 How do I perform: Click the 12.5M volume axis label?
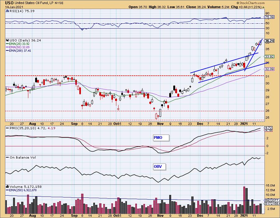[270, 190]
